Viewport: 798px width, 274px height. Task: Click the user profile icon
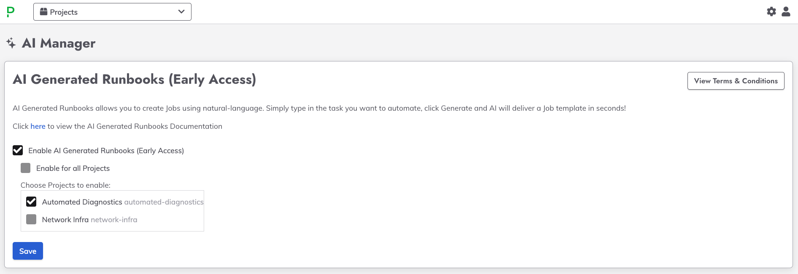(x=786, y=11)
